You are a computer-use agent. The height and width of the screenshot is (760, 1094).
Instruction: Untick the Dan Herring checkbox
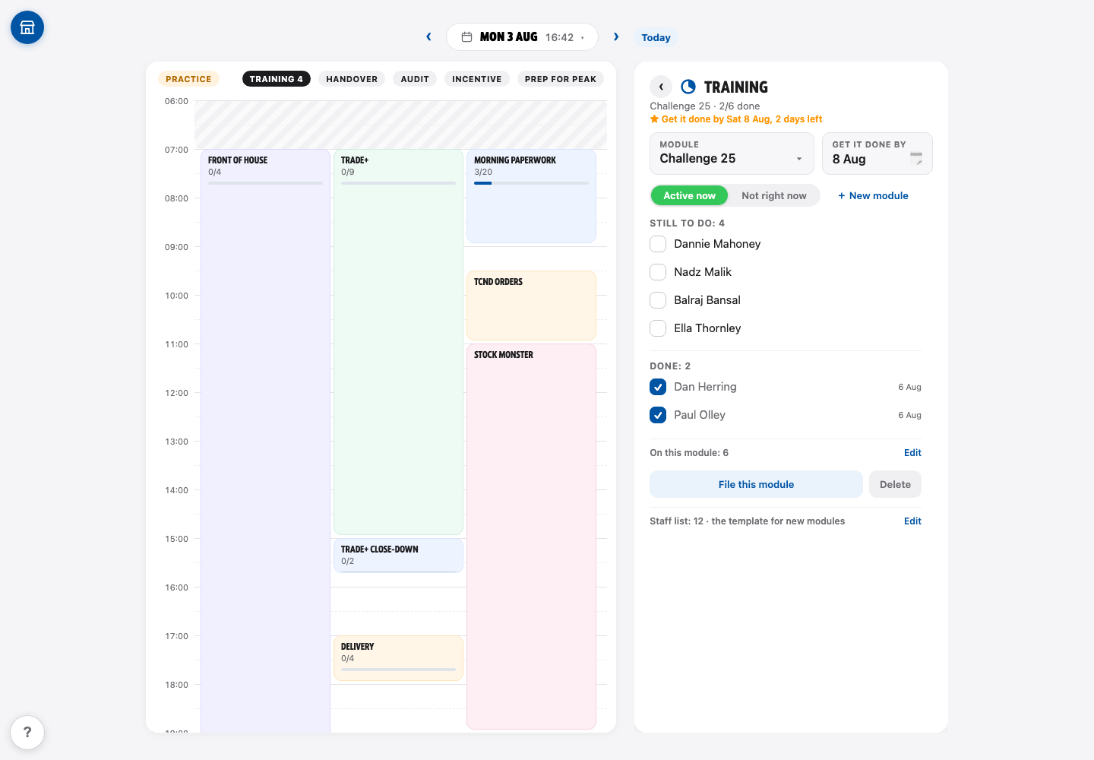coord(658,387)
